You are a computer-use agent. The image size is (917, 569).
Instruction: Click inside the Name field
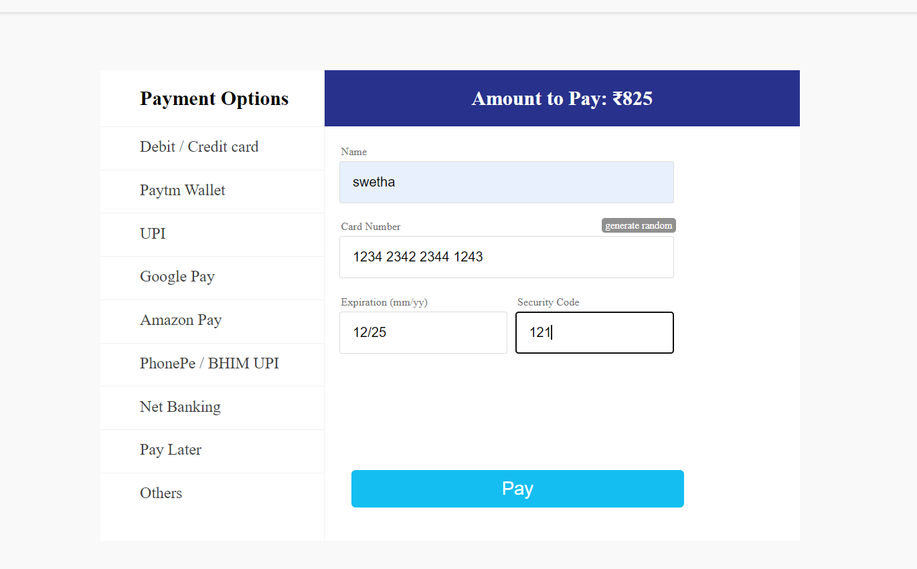pyautogui.click(x=507, y=182)
